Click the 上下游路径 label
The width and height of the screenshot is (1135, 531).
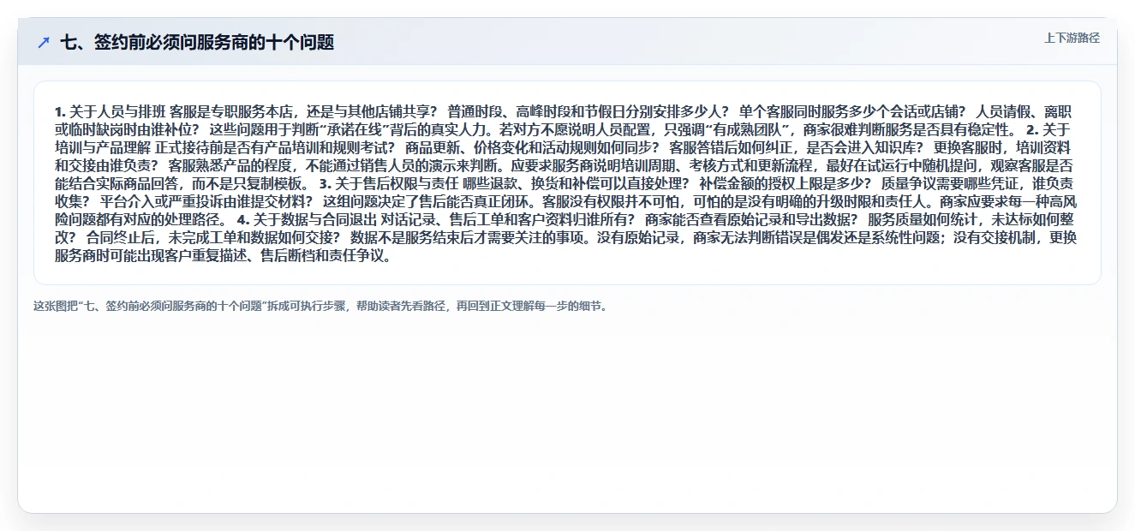pyautogui.click(x=1072, y=38)
